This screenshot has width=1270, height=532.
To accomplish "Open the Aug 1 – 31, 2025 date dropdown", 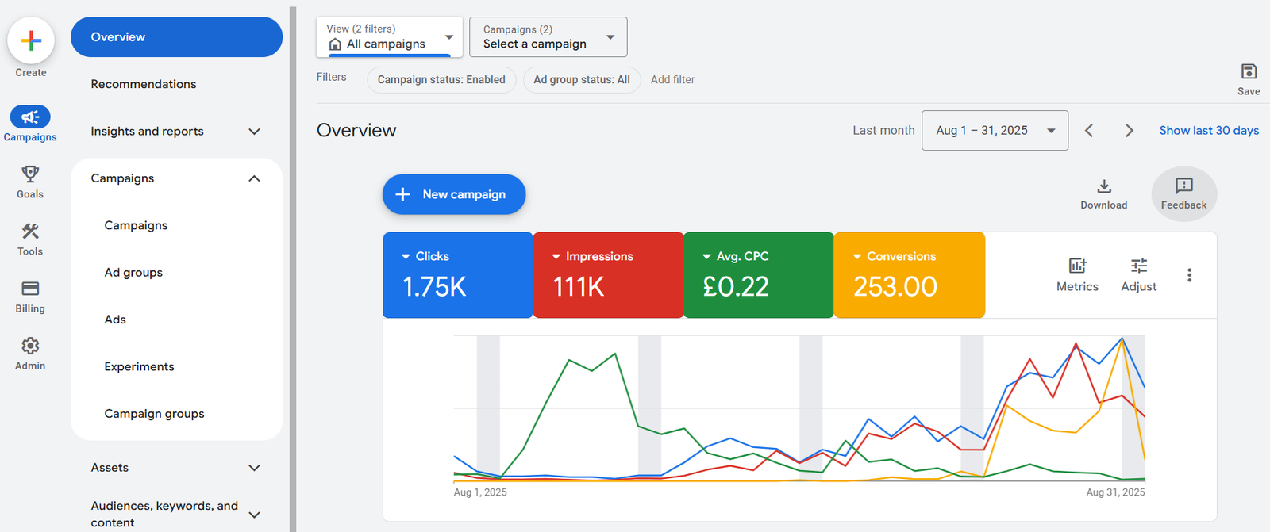I will [x=994, y=131].
